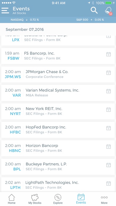Add Horizon Bancorp event to calendar
The height and width of the screenshot is (206, 116).
click(x=108, y=147)
